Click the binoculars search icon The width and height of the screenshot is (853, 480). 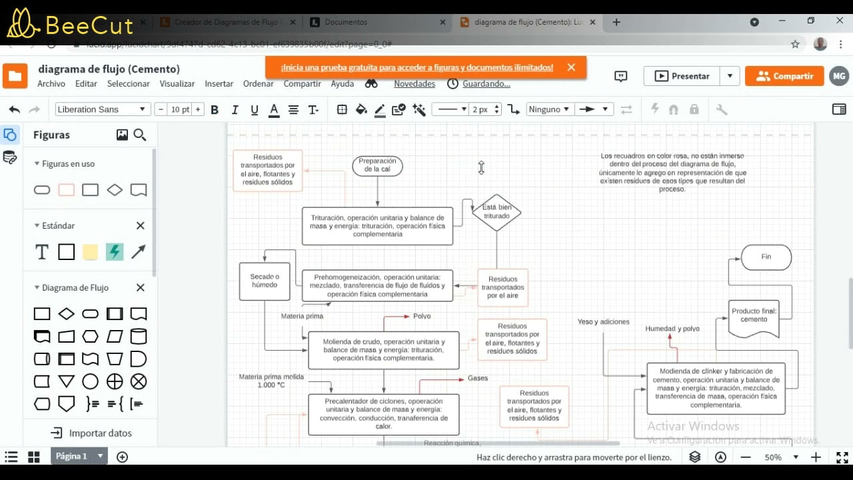(x=371, y=84)
